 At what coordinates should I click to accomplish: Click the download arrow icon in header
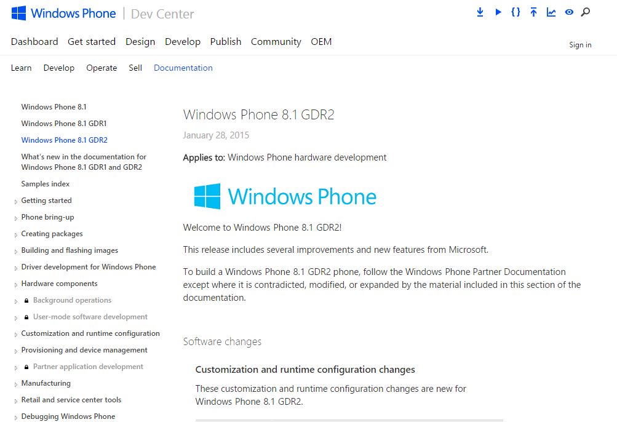(x=480, y=12)
